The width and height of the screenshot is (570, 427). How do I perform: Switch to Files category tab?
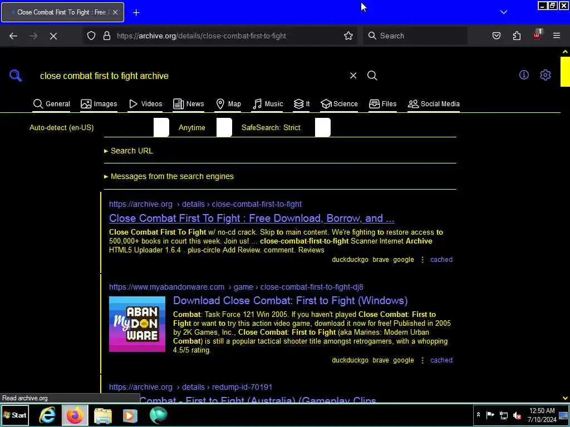(382, 104)
